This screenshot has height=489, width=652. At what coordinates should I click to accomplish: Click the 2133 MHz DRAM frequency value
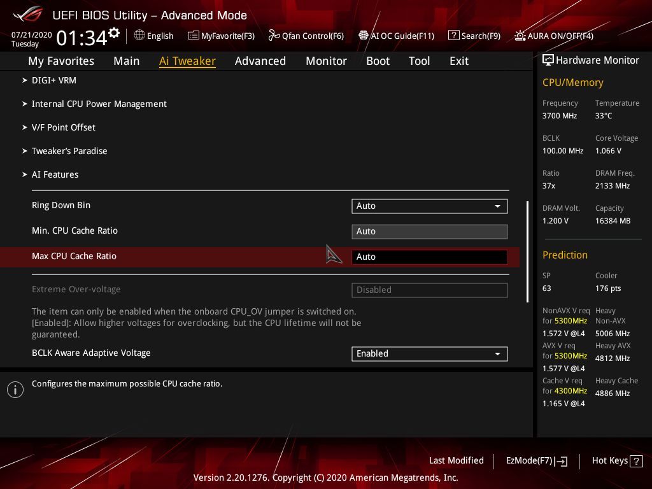click(613, 186)
